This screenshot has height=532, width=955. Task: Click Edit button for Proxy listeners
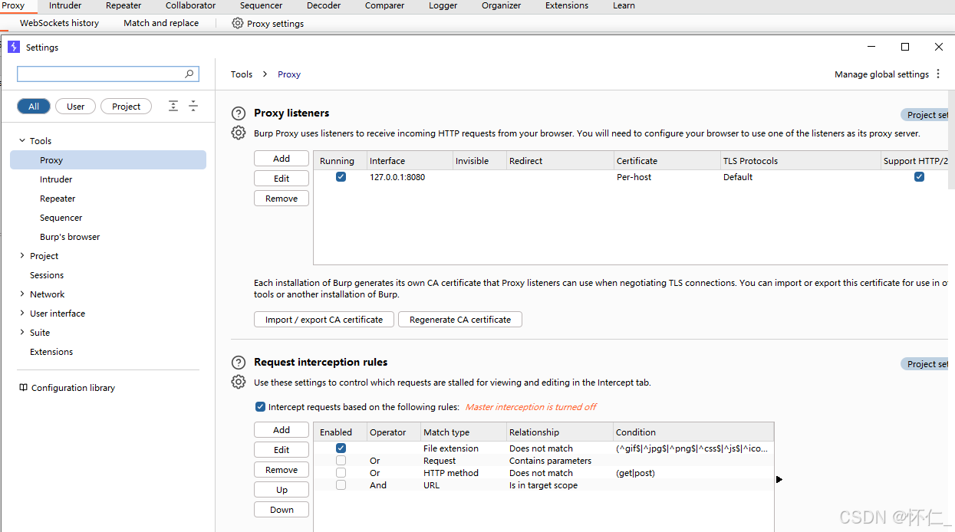click(x=282, y=179)
